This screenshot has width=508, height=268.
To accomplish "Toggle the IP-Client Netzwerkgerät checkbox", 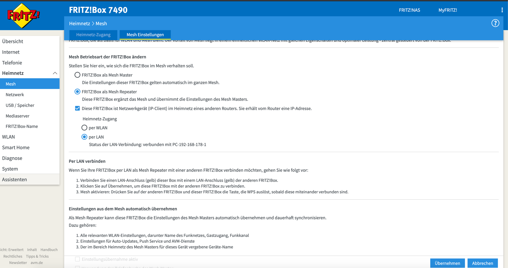I will click(78, 109).
